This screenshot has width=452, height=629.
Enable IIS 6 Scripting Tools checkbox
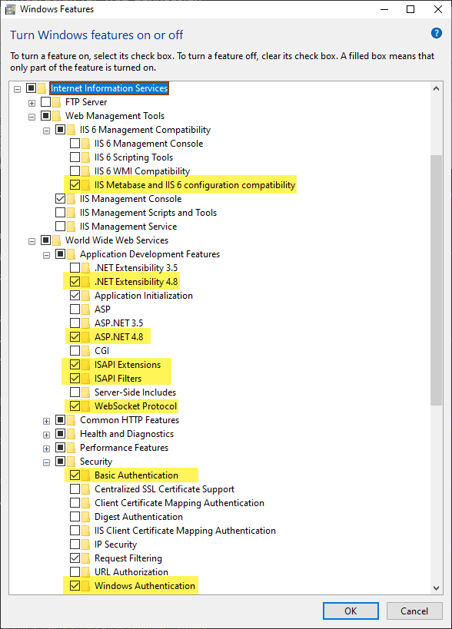(x=75, y=157)
